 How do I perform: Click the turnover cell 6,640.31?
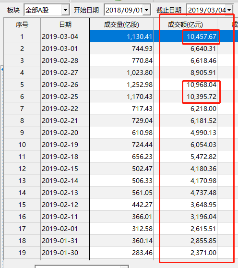185,49
